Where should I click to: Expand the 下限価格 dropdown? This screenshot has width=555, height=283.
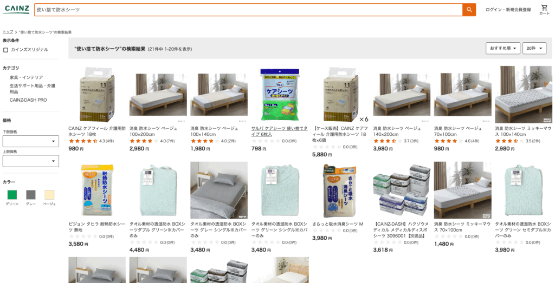tap(31, 141)
